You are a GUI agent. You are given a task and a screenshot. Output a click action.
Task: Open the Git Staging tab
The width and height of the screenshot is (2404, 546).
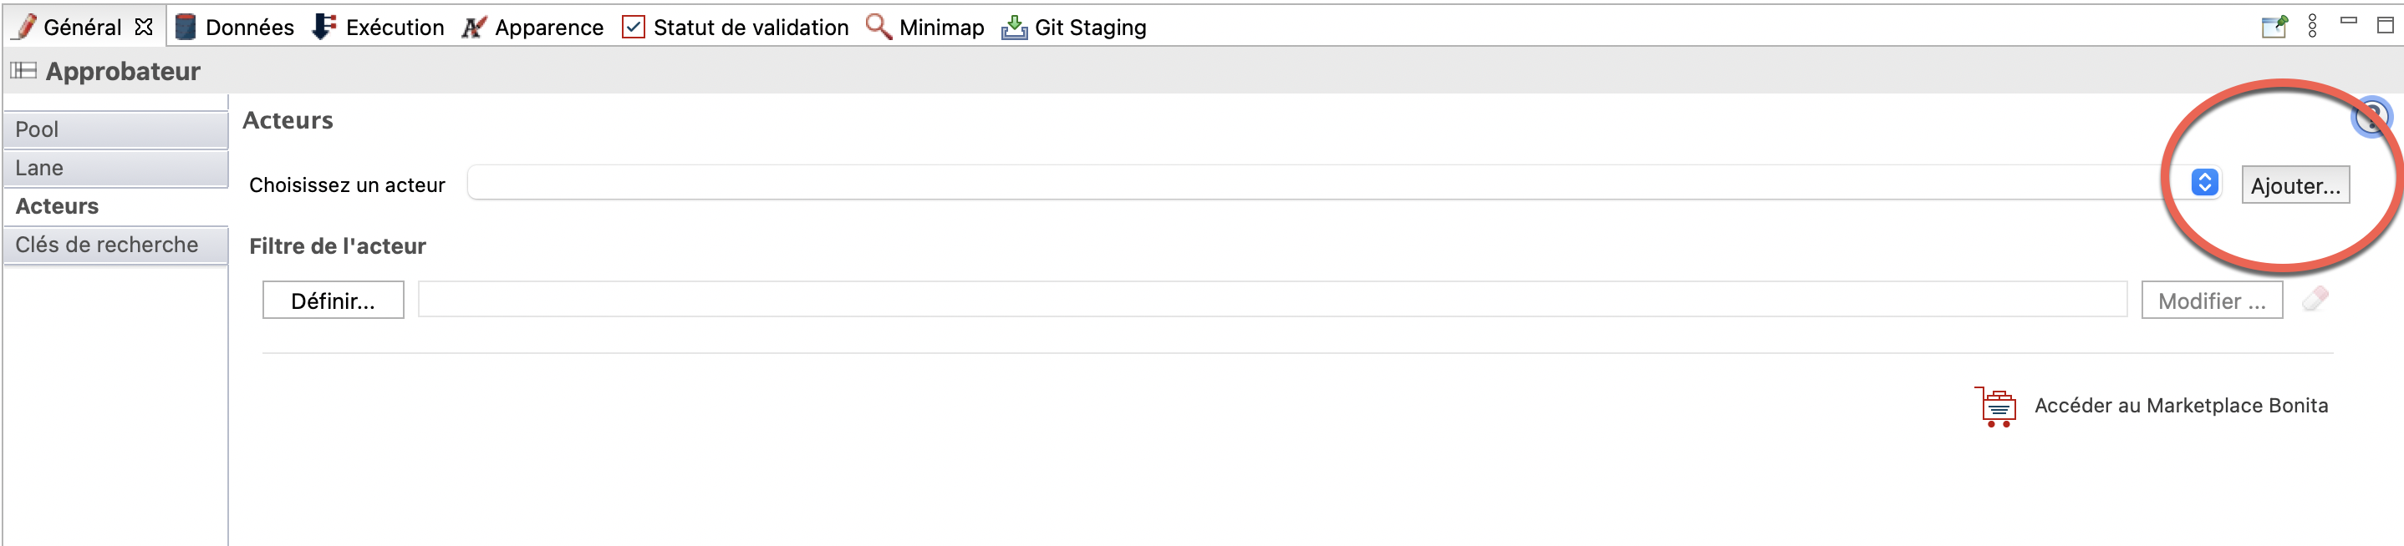pos(1074,27)
